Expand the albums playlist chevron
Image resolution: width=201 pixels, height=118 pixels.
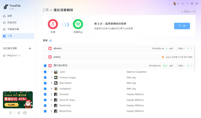(191, 48)
